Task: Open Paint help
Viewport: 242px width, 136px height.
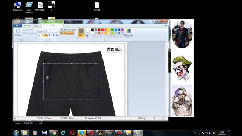Action: click(x=166, y=26)
